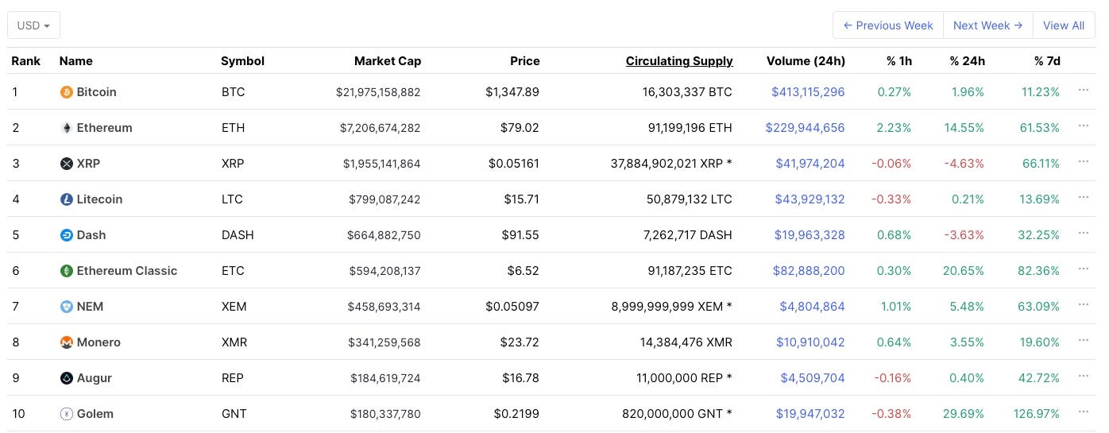The width and height of the screenshot is (1109, 433).
Task: Go to Previous Week
Action: click(888, 25)
